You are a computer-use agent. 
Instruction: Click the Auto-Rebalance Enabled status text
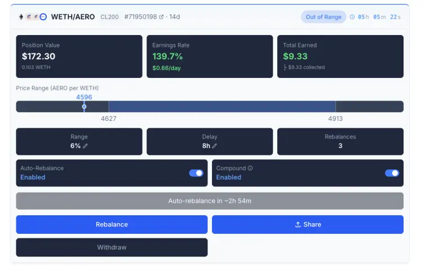pos(33,177)
